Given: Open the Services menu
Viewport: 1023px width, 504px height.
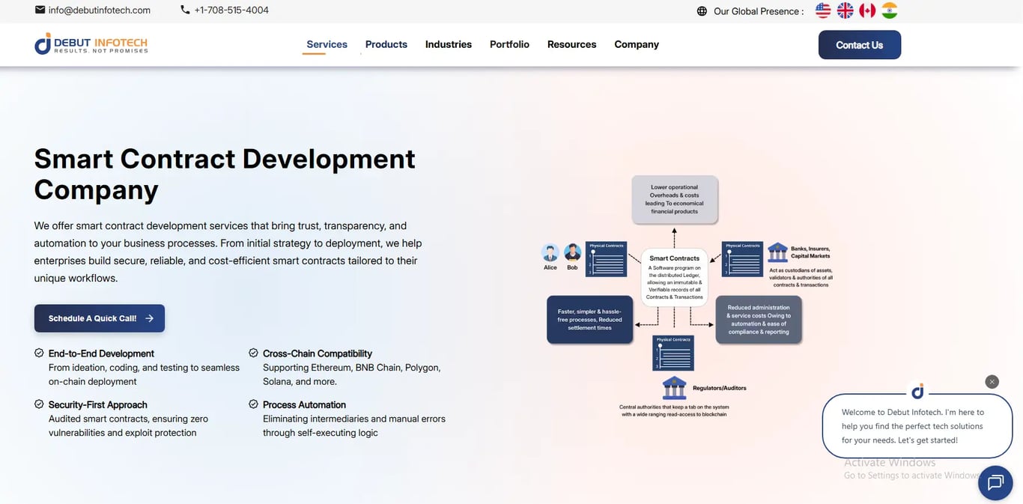Looking at the screenshot, I should click(x=327, y=44).
